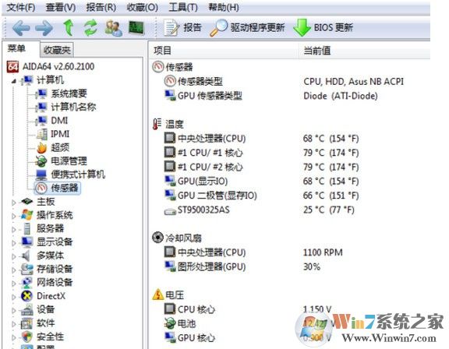Expand the 操作系统 tree node
Image resolution: width=449 pixels, height=349 pixels.
pos(13,216)
